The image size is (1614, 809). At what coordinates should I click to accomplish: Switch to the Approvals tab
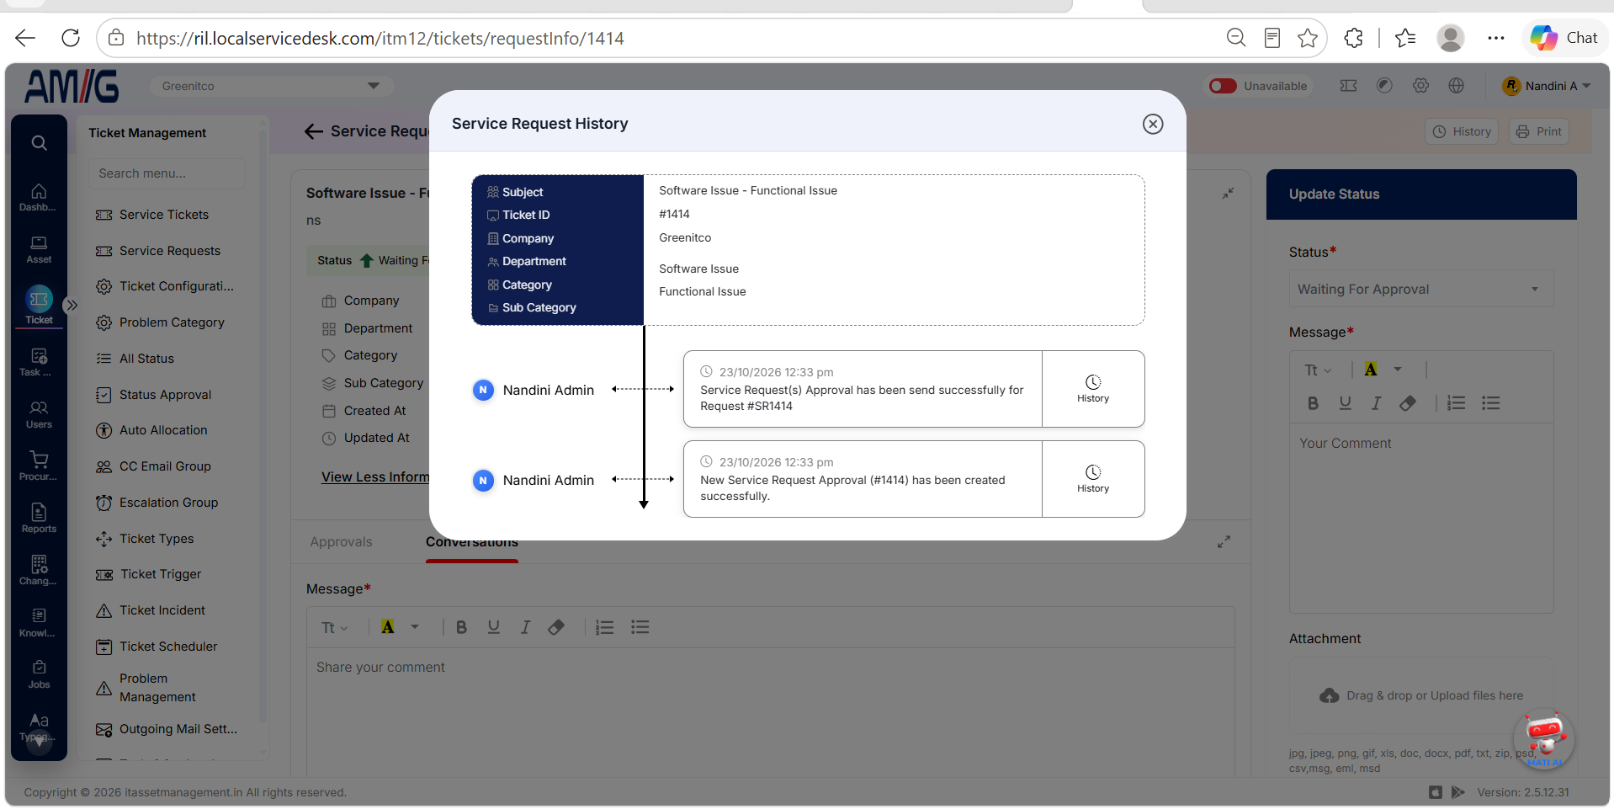(341, 542)
